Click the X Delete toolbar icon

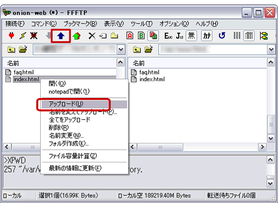[92, 36]
